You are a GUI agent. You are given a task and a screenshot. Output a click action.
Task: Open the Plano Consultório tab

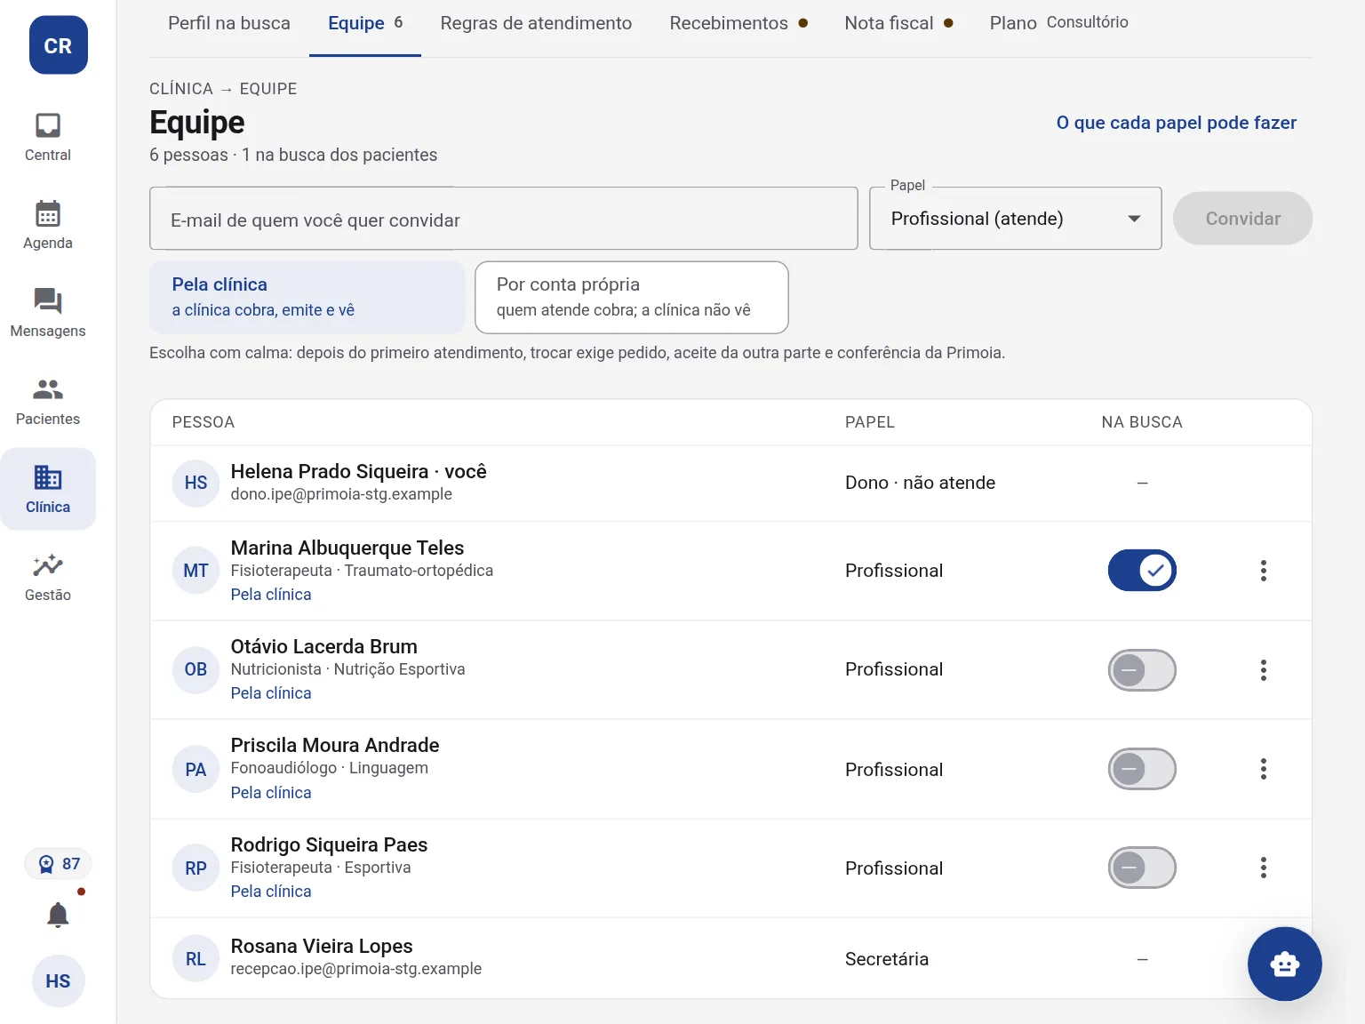(1058, 23)
